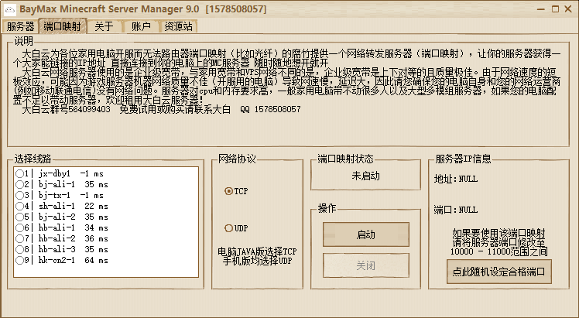Screen dimensions: 579x318
Task: Open the 服务器 tab
Action: pyautogui.click(x=20, y=26)
